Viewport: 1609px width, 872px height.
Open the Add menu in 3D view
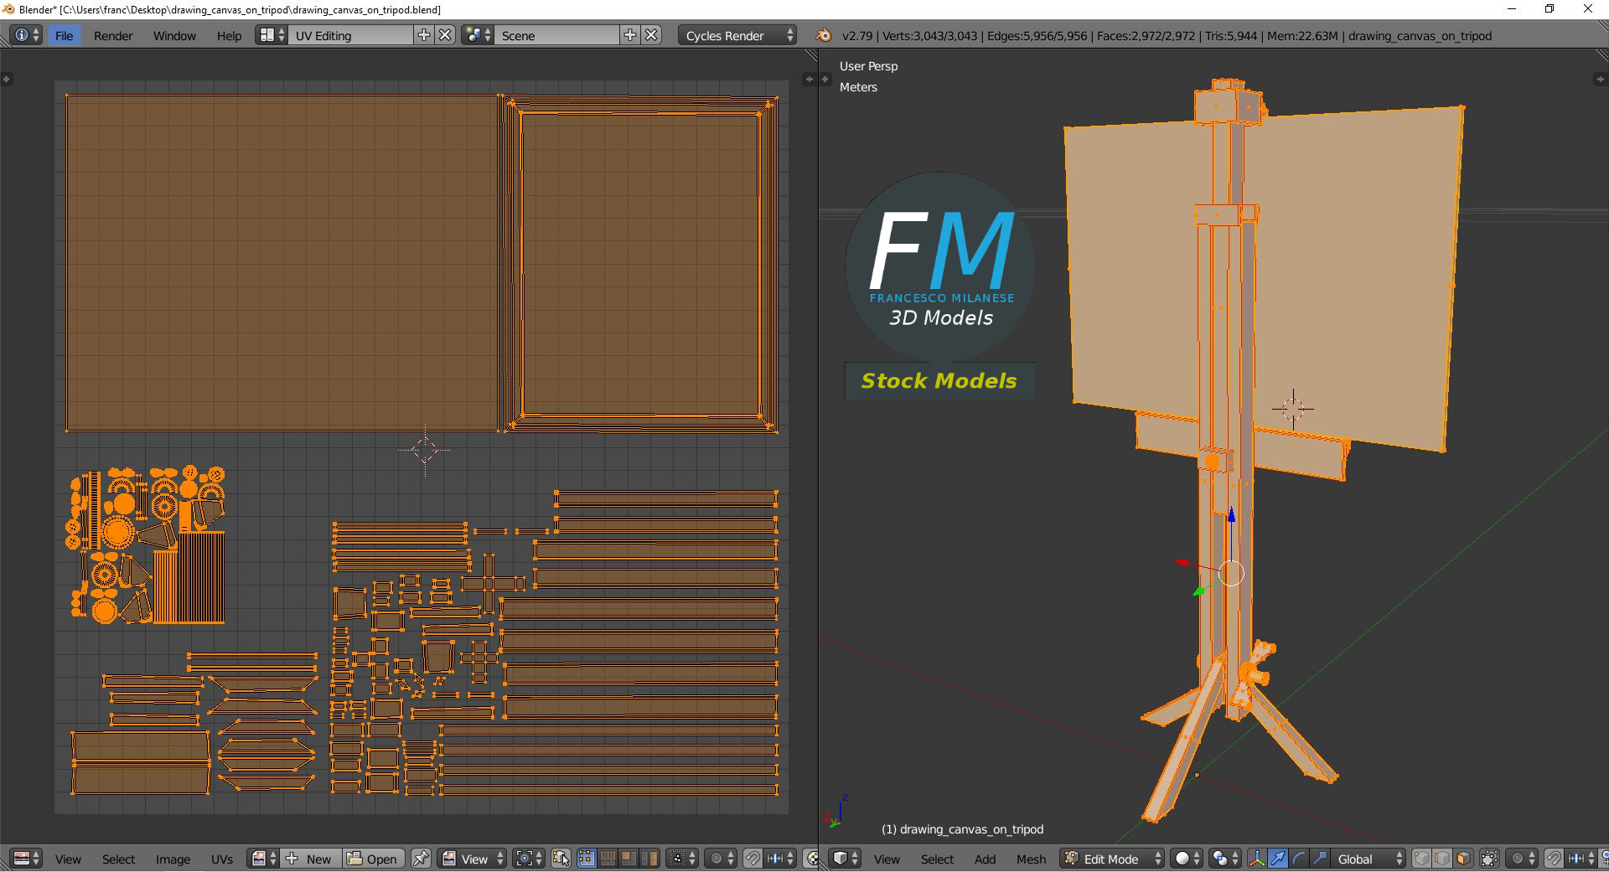(985, 859)
